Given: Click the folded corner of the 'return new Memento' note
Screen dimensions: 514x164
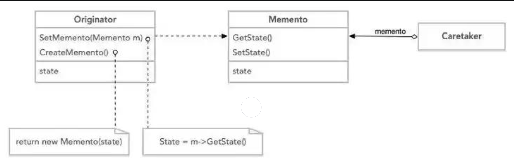Looking at the screenshot, I should point(122,131).
